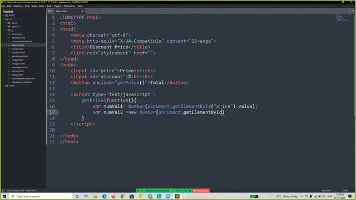Screen dimensions: 356x200
Task: Click the clock and date in tray
Action: point(340,196)
